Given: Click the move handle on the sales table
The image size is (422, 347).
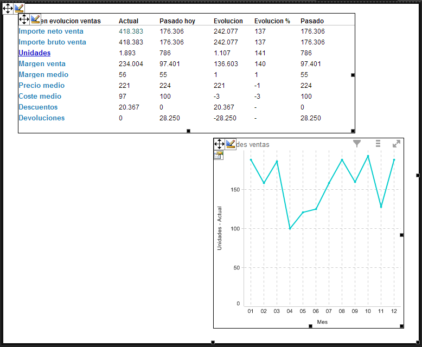Looking at the screenshot, I should pyautogui.click(x=24, y=20).
